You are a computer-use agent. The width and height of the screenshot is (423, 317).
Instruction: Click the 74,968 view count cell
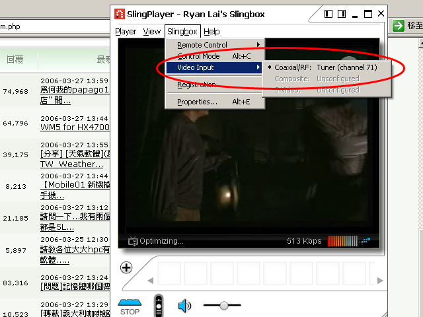coord(16,92)
